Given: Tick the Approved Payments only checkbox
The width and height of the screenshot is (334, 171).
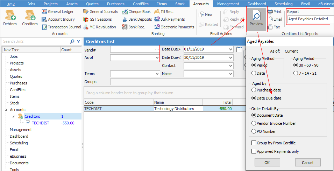Looking at the screenshot, I should pyautogui.click(x=254, y=151).
